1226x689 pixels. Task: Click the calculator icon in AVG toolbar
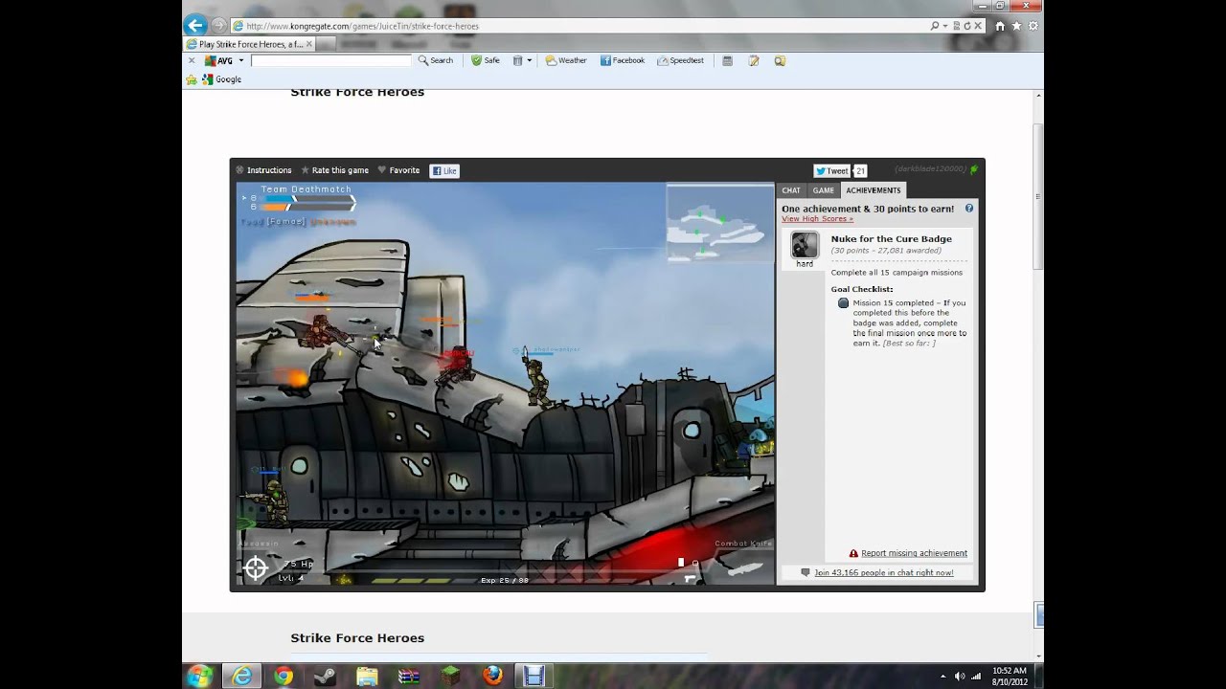click(x=727, y=60)
